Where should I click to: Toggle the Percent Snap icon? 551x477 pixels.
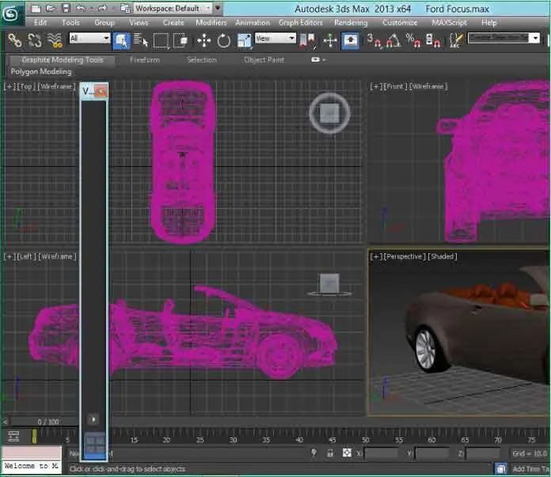(x=413, y=41)
